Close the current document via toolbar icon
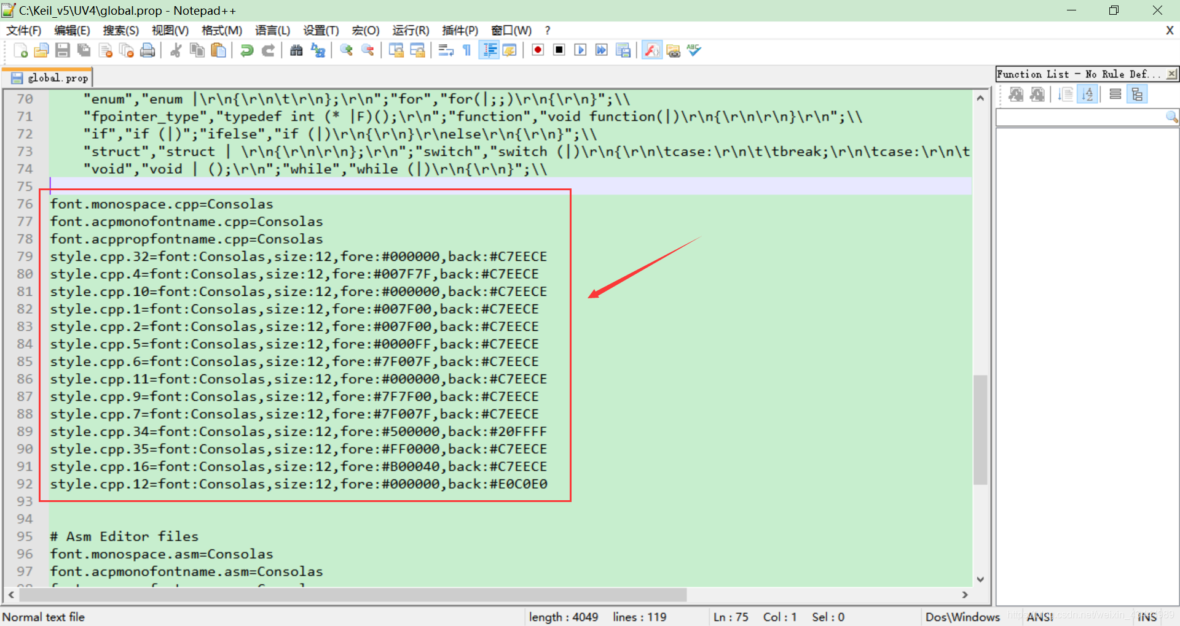 105,51
